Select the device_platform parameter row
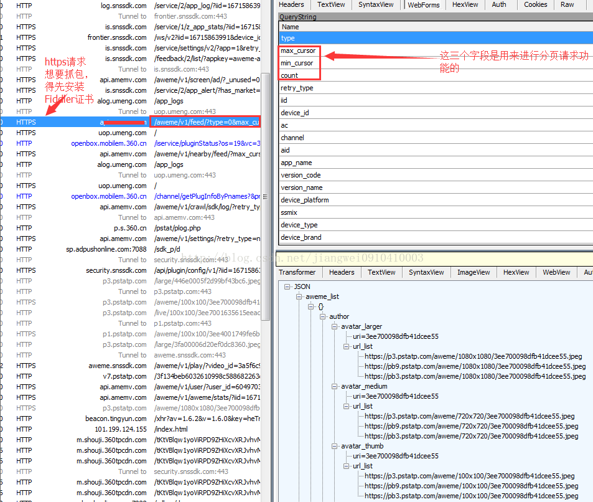Screen dimensions: 593x502 436,200
